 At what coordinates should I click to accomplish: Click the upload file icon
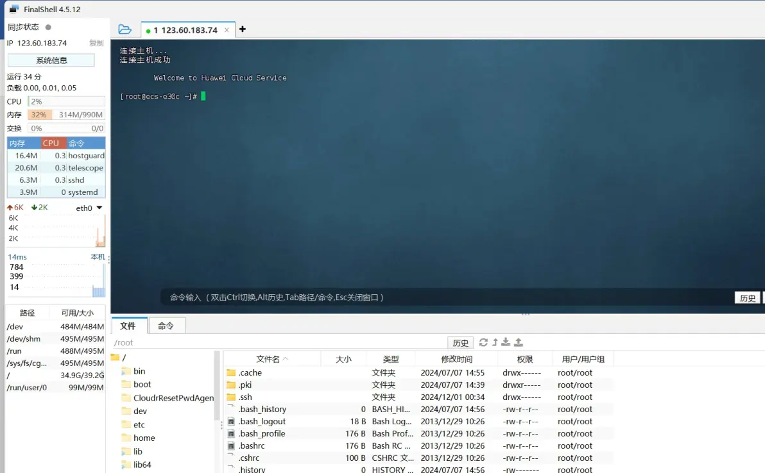tap(519, 342)
